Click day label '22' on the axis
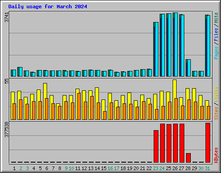 pos(149,168)
